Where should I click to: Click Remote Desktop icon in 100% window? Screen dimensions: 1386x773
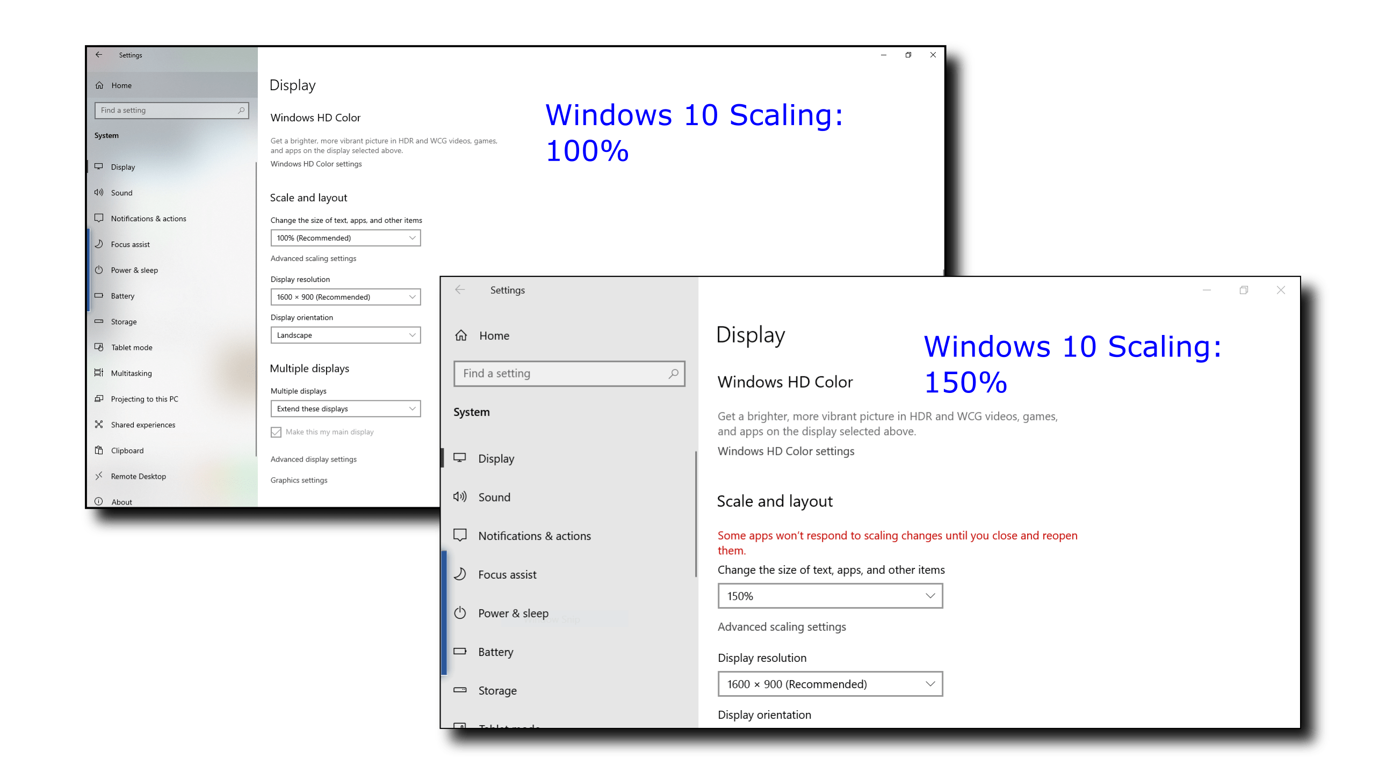[99, 476]
